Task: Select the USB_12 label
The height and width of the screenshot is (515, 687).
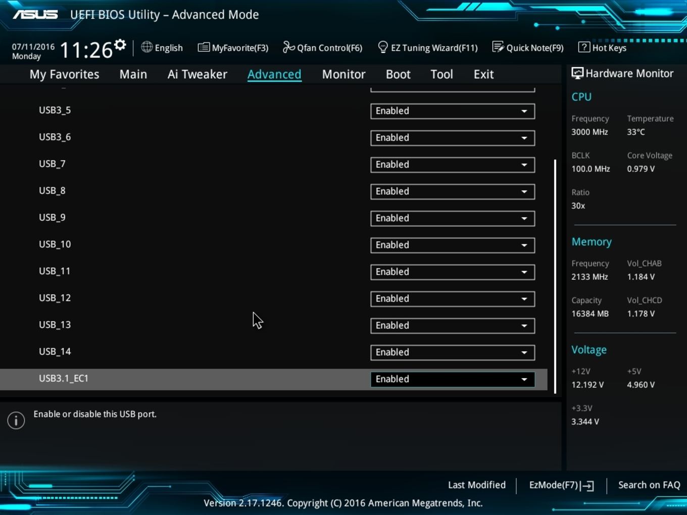Action: click(x=55, y=297)
